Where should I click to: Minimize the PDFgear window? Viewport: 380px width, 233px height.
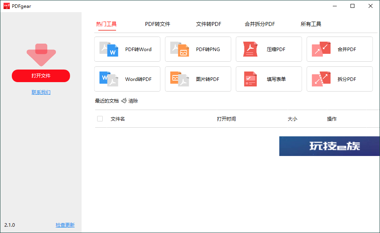pyautogui.click(x=335, y=6)
